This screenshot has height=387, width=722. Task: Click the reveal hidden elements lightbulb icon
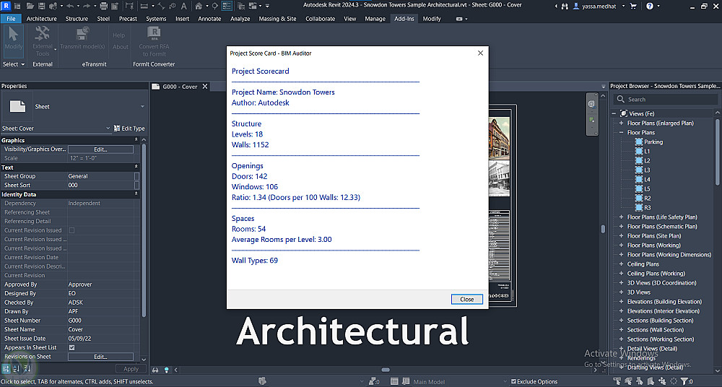click(x=167, y=370)
